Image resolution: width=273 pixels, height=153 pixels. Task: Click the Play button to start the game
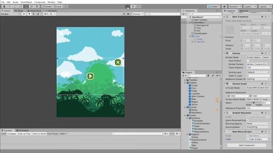(x=128, y=7)
